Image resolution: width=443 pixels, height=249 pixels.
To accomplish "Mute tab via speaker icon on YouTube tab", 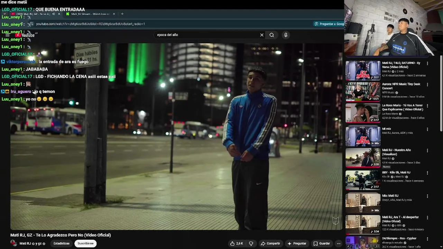I will (x=54, y=14).
